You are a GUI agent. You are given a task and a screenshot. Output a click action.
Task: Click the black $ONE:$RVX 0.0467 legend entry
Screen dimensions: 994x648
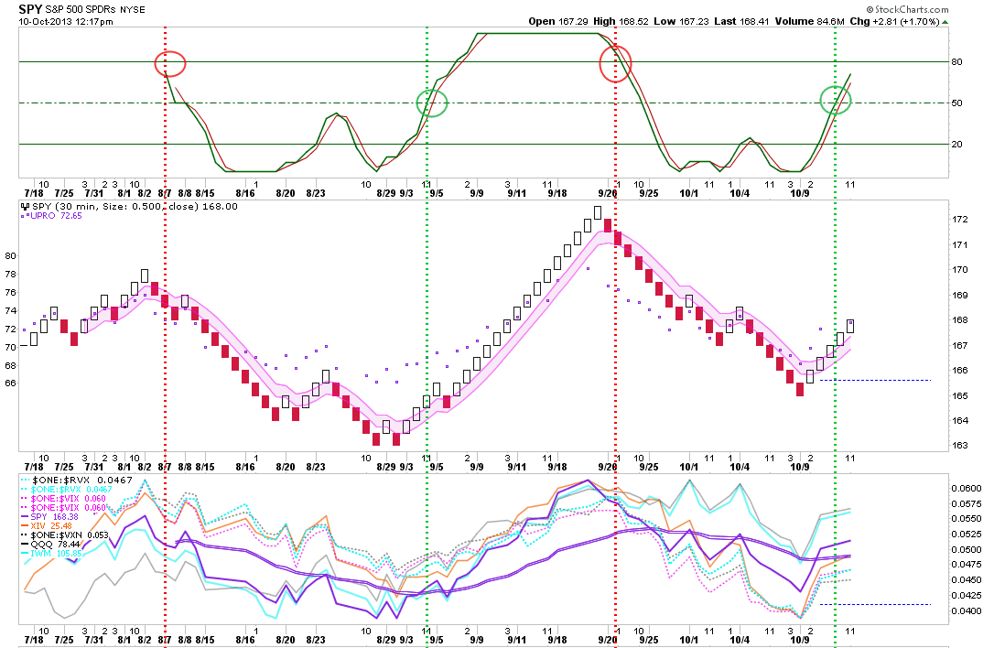[x=82, y=480]
